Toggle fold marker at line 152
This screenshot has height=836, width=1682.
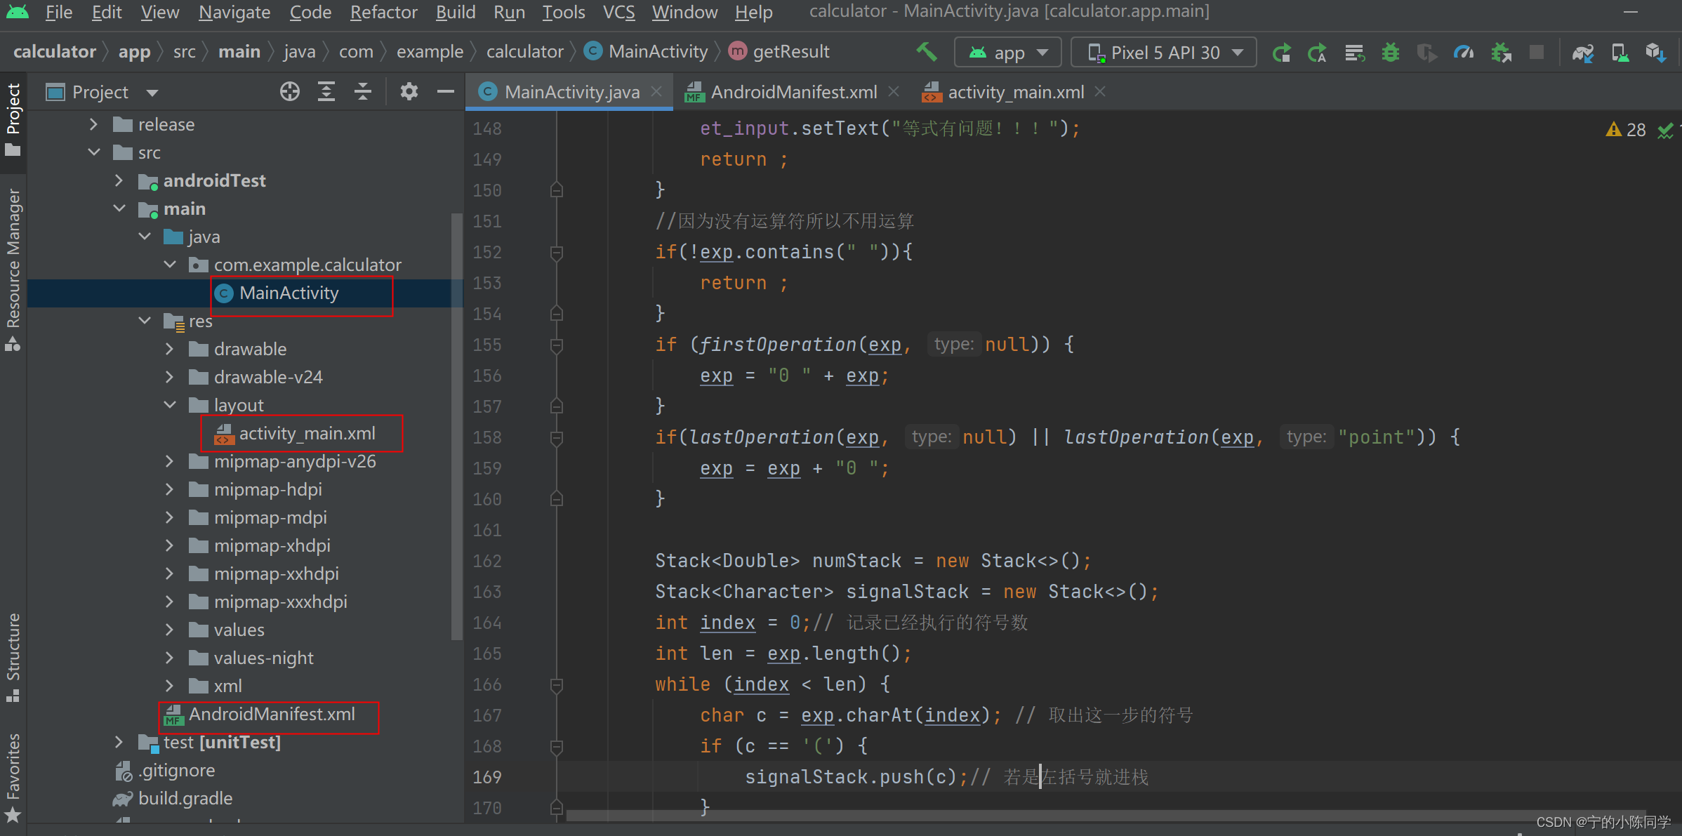(557, 253)
